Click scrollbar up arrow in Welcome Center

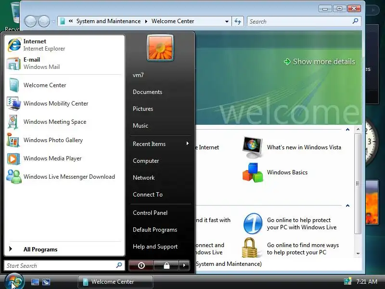(x=358, y=129)
